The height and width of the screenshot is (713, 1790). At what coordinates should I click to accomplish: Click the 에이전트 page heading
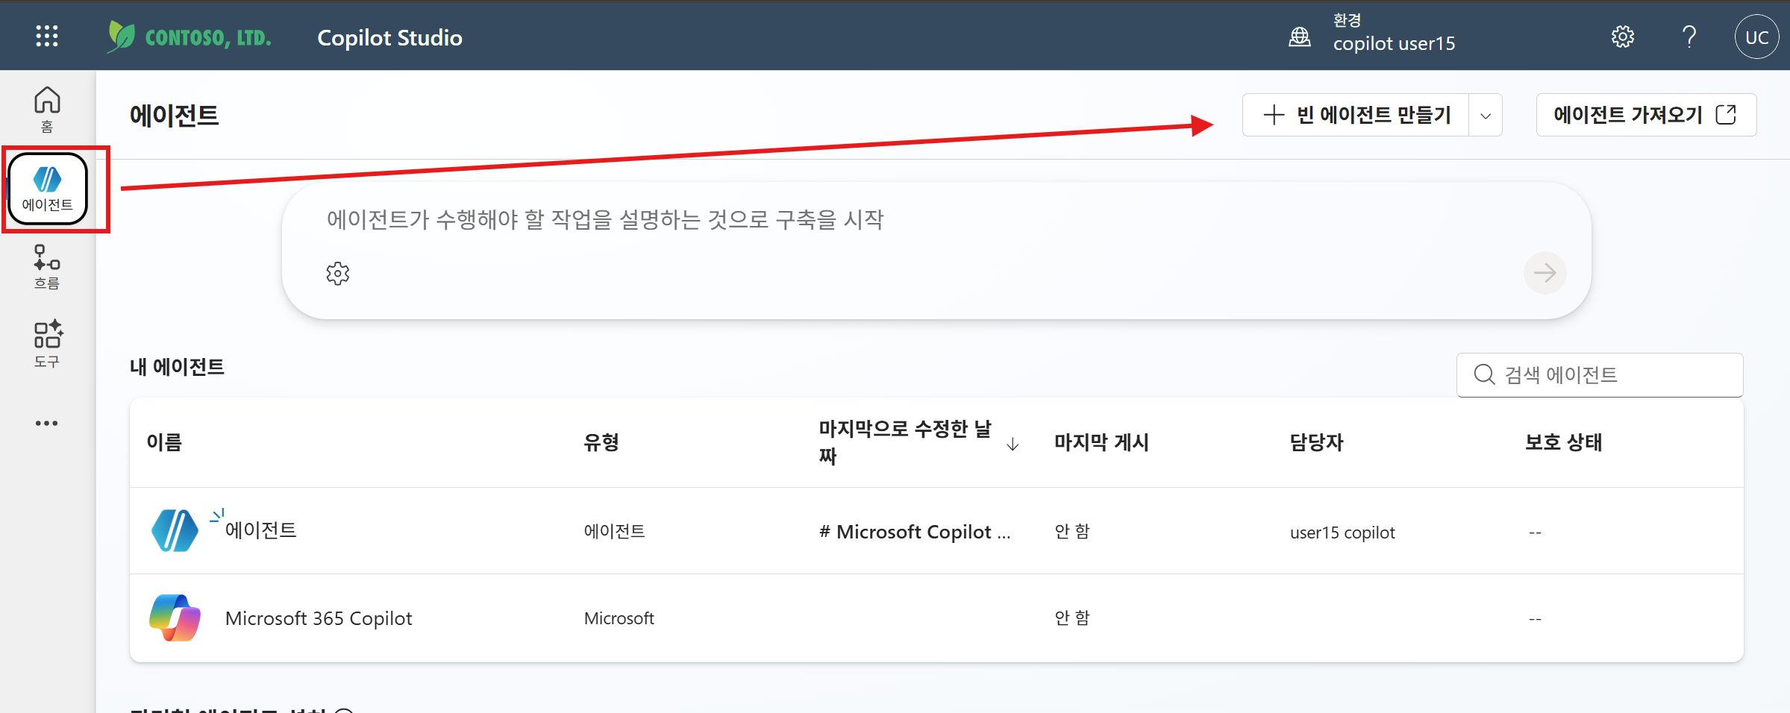(x=174, y=116)
